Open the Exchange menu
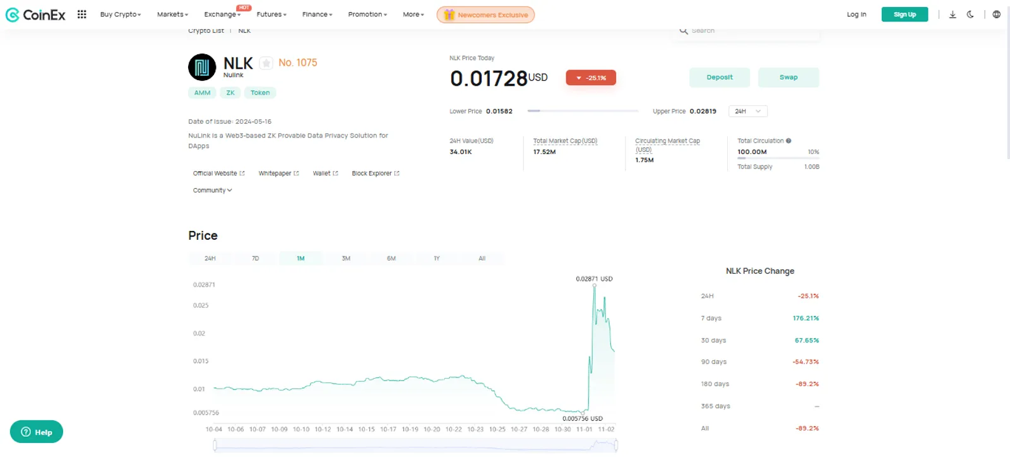 click(222, 15)
